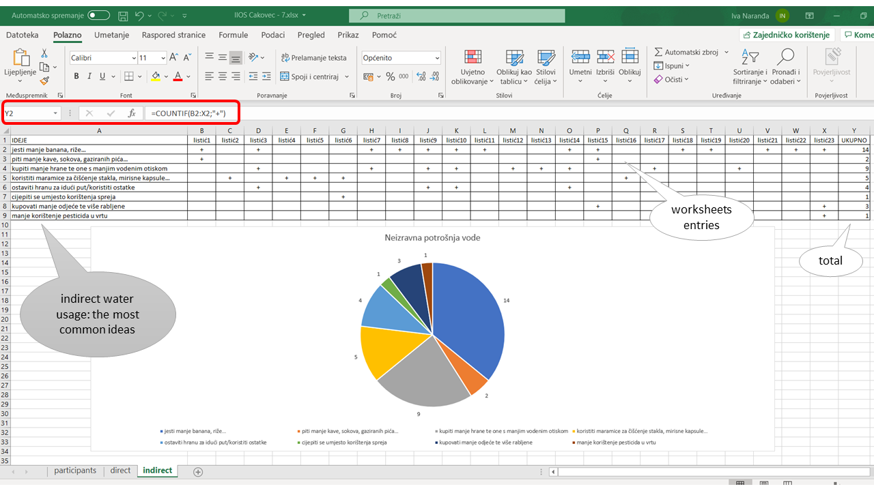Open the Spoji i centriraj dropdown arrow
Screen dimensions: 874x491
coord(347,76)
